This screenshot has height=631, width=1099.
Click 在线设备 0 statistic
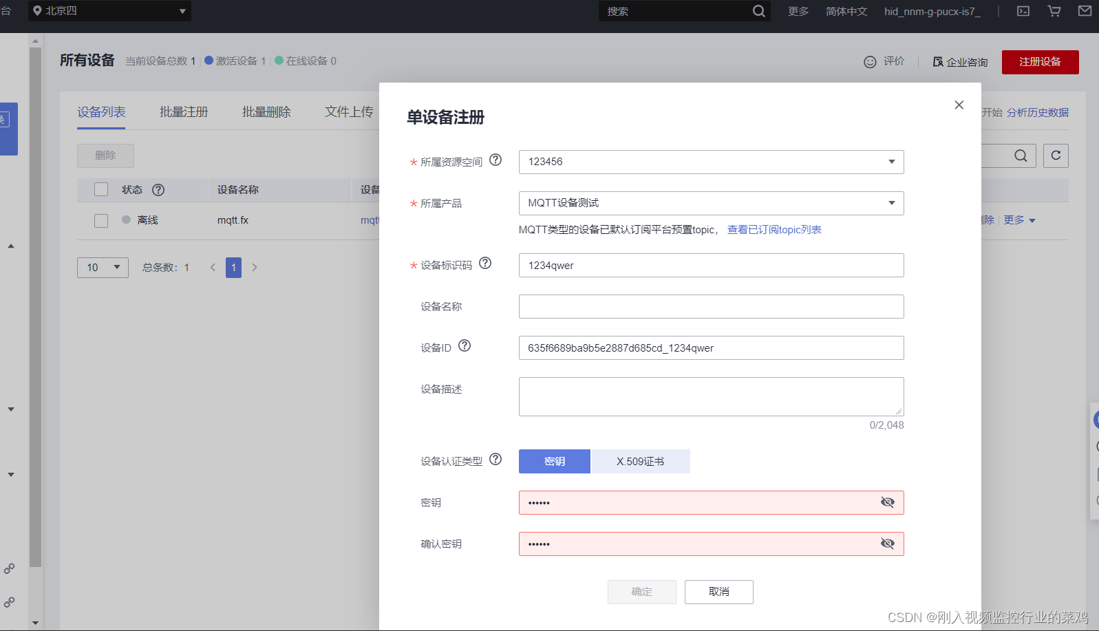point(306,61)
